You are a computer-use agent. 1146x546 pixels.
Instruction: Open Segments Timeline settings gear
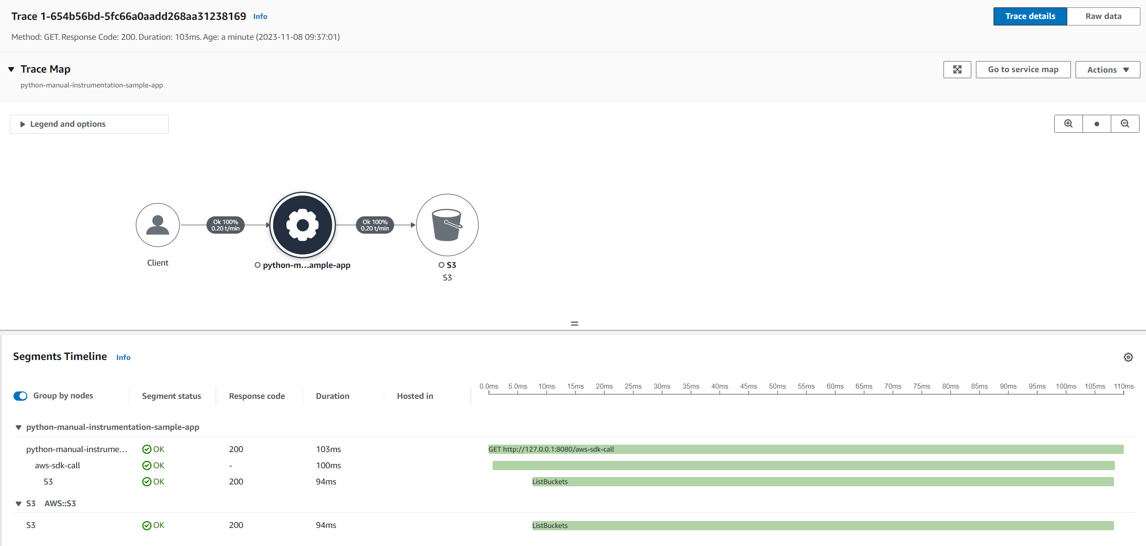point(1128,357)
